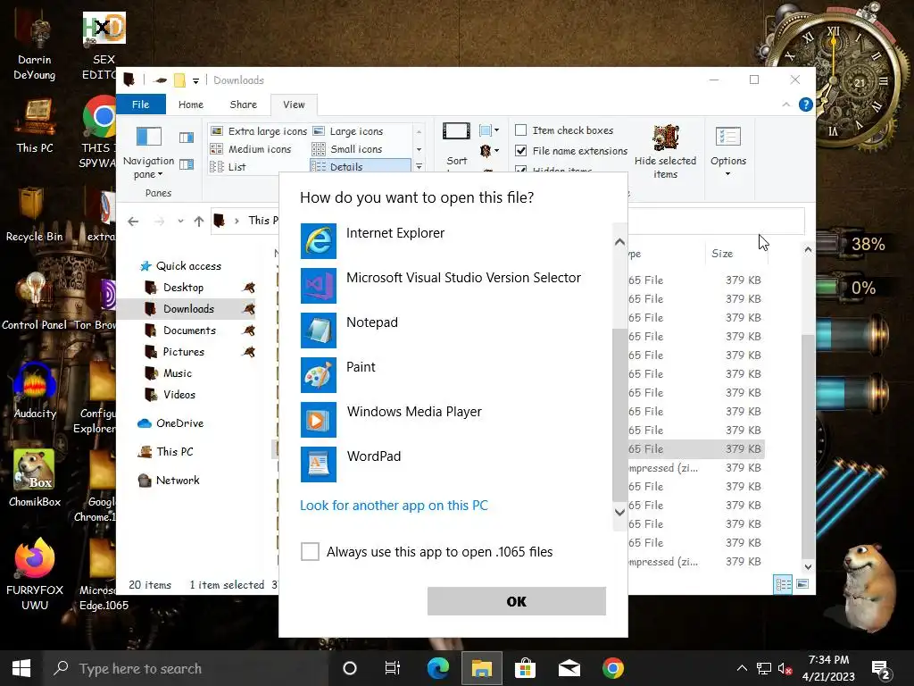This screenshot has height=686, width=914.
Task: Expand the layout gallery more arrow
Action: click(419, 167)
